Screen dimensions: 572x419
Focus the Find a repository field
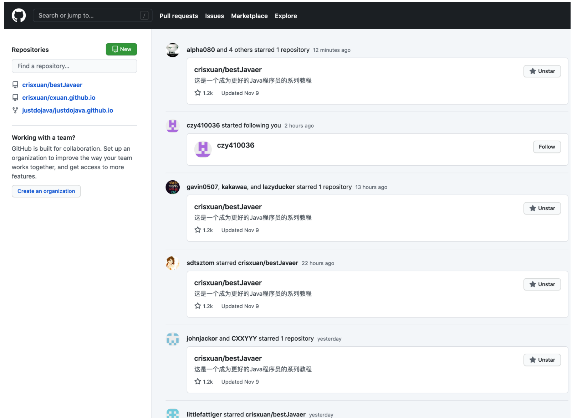74,66
